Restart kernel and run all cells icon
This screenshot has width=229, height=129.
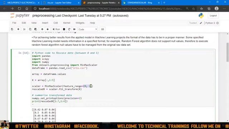coord(74,29)
